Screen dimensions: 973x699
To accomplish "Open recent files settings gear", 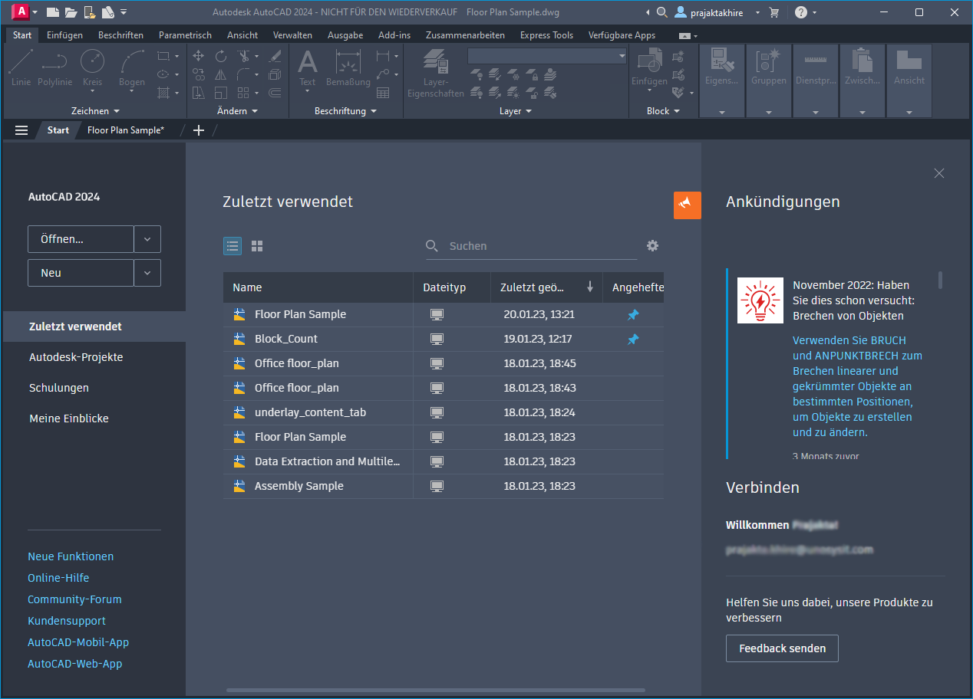I will coord(652,246).
